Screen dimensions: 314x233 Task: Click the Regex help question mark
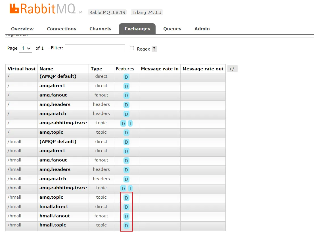pyautogui.click(x=154, y=49)
